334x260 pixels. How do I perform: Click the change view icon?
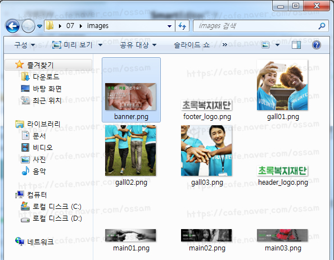pos(265,45)
